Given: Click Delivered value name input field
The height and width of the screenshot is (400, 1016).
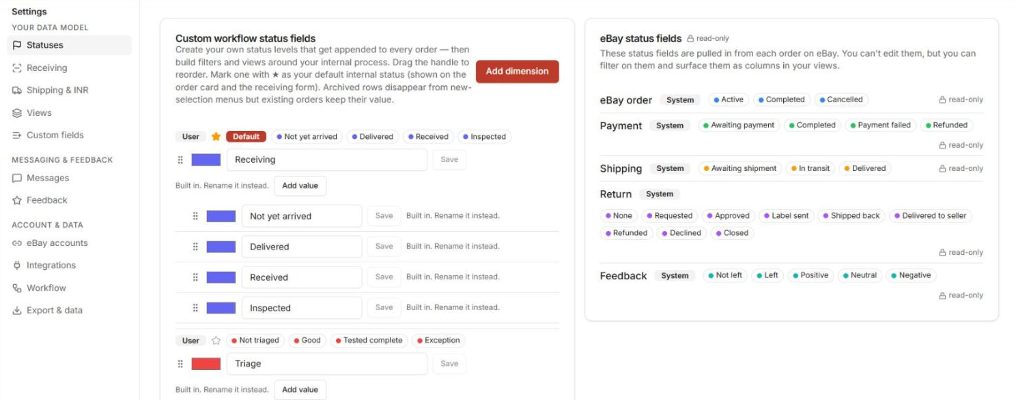Looking at the screenshot, I should click(x=302, y=247).
